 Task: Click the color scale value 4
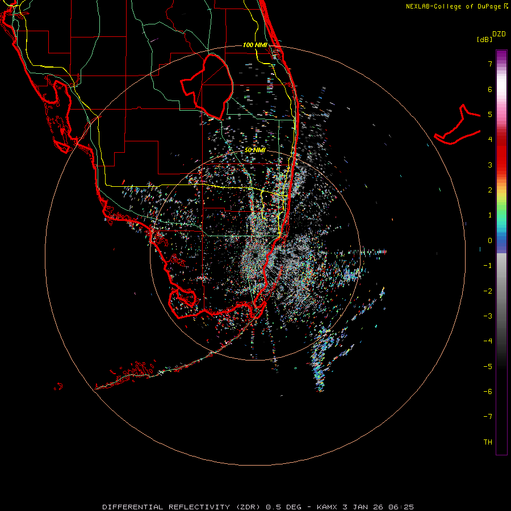coord(490,139)
